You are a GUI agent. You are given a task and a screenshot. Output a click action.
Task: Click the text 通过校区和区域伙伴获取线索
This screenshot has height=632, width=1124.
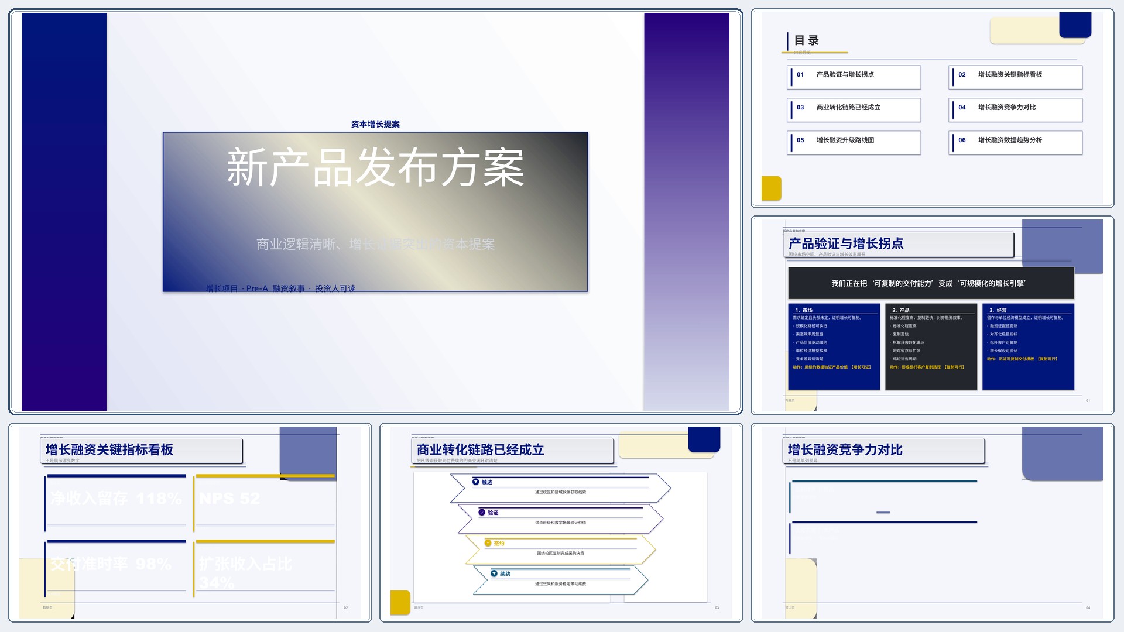click(560, 492)
